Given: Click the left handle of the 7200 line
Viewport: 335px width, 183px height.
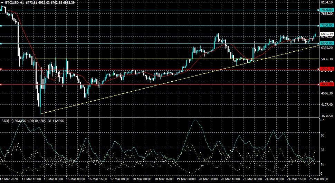Looking at the screenshot, I should click(x=1, y=26).
